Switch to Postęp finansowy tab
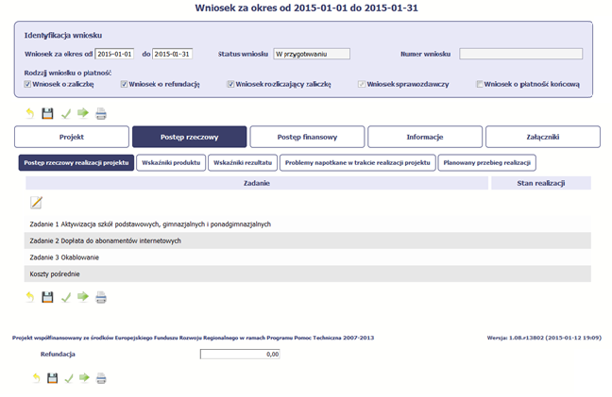The height and width of the screenshot is (397, 612). coord(307,137)
